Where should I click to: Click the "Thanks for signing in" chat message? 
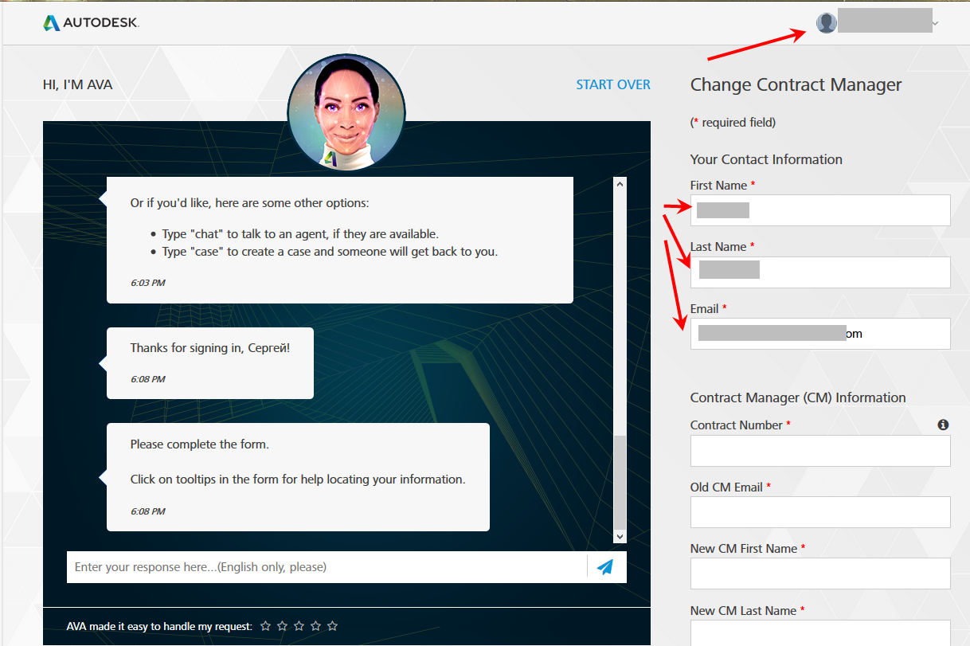click(x=210, y=363)
